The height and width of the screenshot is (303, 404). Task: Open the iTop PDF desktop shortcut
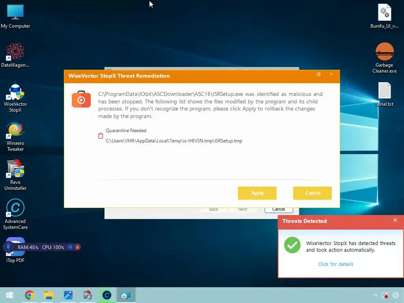pyautogui.click(x=15, y=260)
